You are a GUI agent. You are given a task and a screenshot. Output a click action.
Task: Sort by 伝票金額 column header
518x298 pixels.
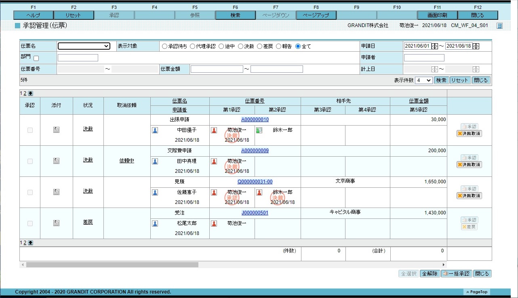point(419,101)
